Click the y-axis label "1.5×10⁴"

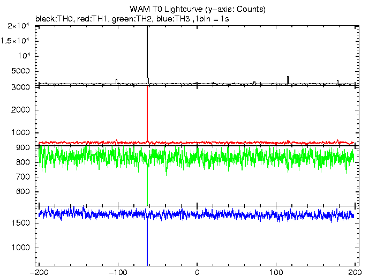[x=14, y=41]
